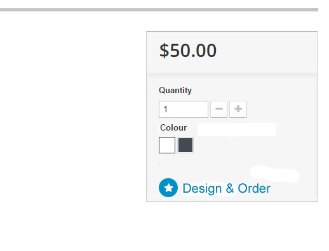Place cursor in box showing 1
The image size is (329, 251).
pos(184,109)
